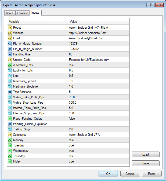Click the string icon beside Website
Viewport: 166px width, 181px height.
point(10,33)
